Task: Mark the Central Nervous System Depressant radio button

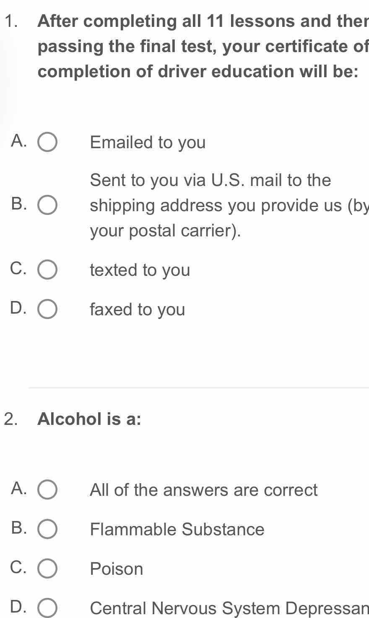Action: click(x=48, y=608)
